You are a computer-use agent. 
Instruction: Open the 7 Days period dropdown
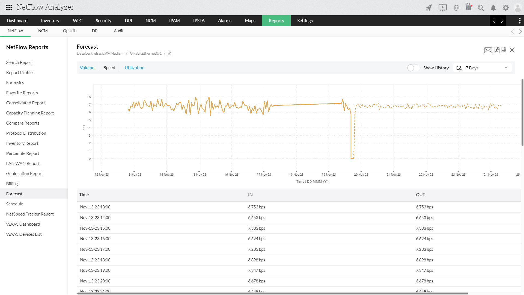[482, 68]
